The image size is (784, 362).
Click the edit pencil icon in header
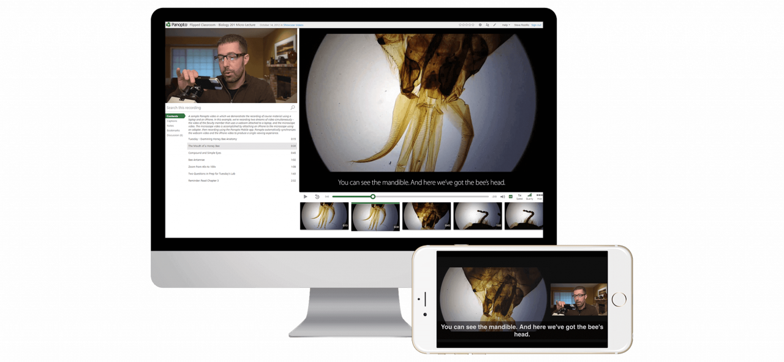click(495, 25)
